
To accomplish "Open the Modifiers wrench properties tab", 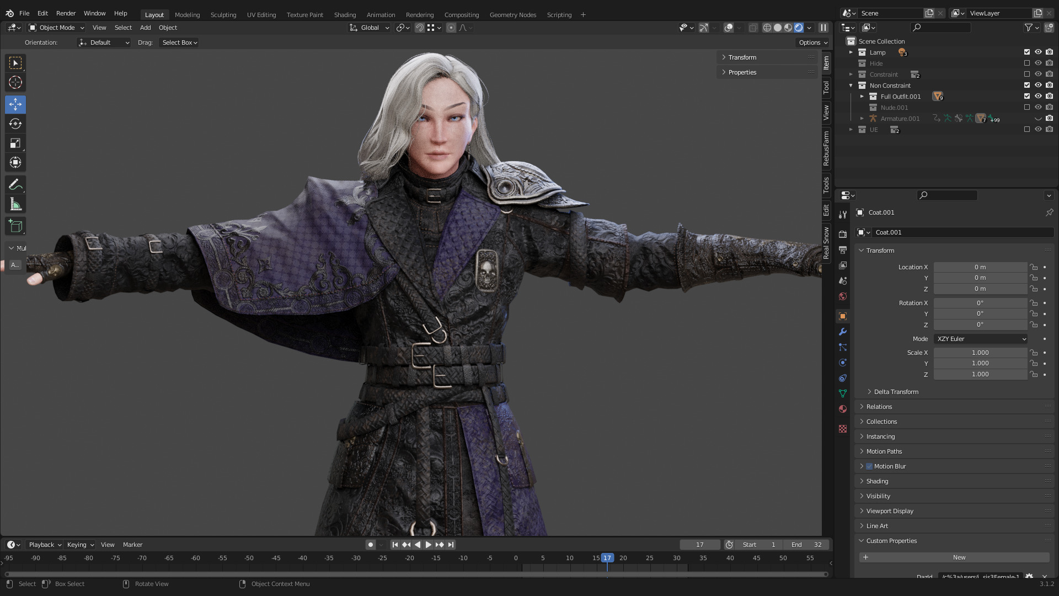I will point(842,332).
